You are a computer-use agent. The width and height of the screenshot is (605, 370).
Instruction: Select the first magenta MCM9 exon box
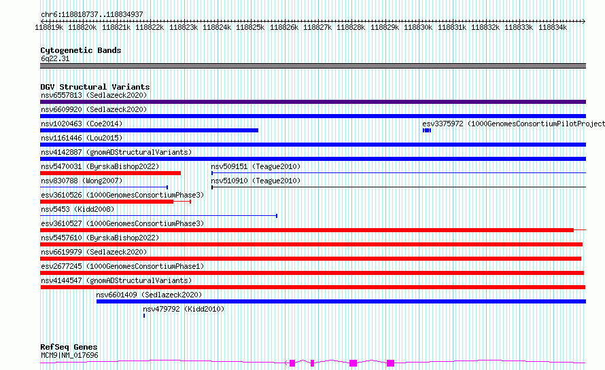click(292, 363)
